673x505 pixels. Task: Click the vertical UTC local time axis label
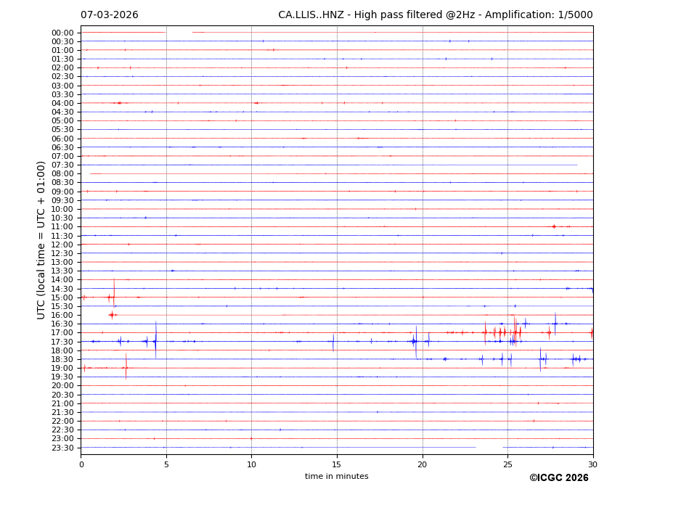[x=41, y=239]
